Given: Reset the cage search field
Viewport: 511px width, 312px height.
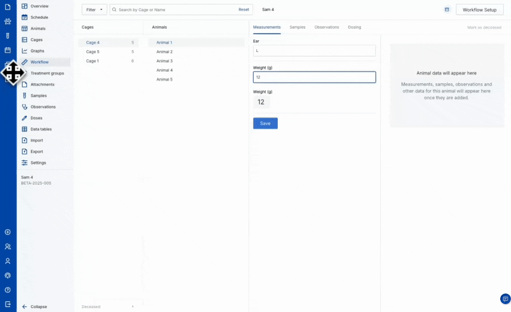Looking at the screenshot, I should click(x=244, y=10).
